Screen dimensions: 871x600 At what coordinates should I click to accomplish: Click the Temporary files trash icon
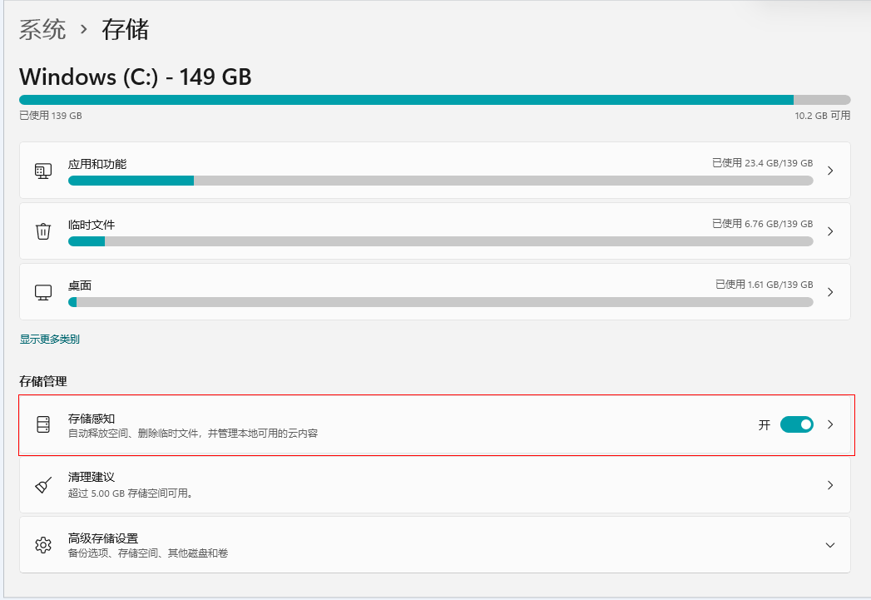tap(43, 231)
